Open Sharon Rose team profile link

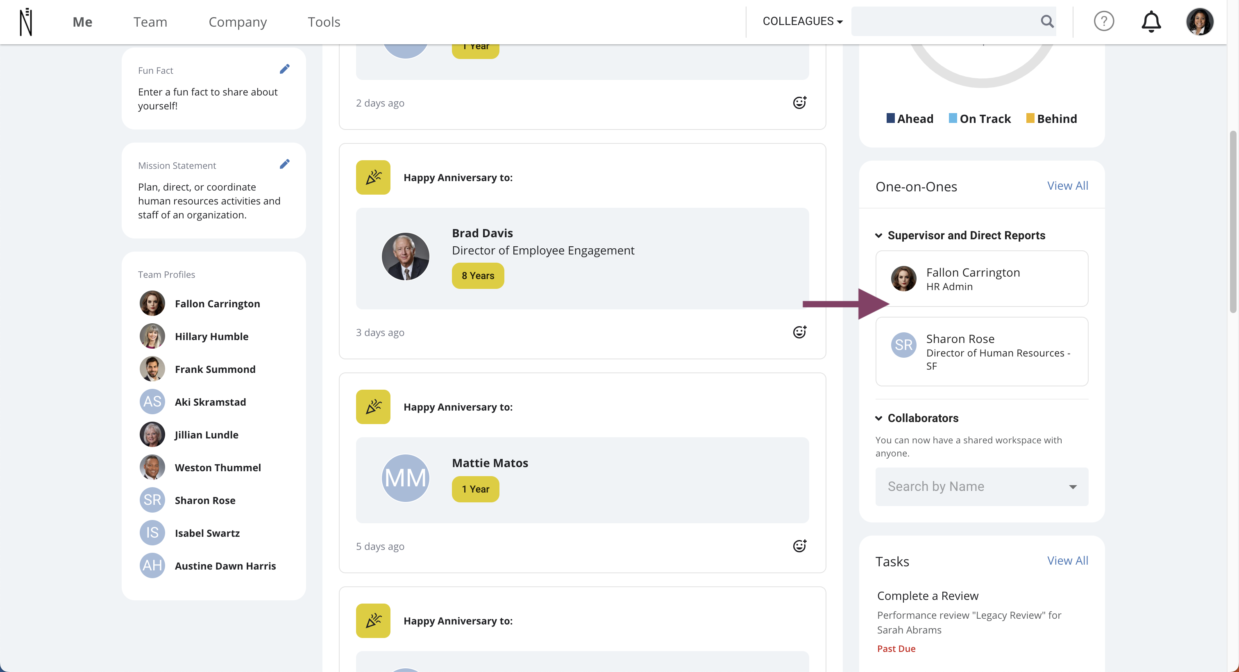tap(205, 500)
